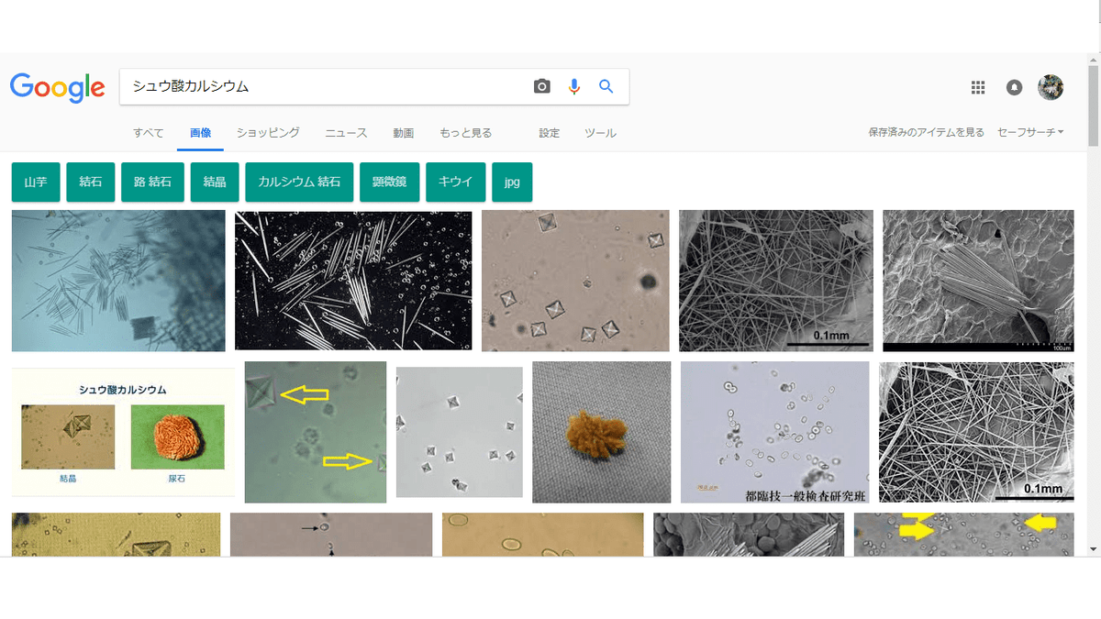
Task: Open the ショッピング tab
Action: 268,133
